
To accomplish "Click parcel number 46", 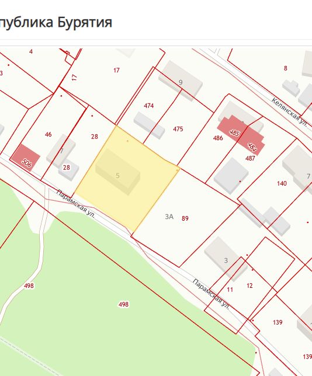I will (x=48, y=134).
